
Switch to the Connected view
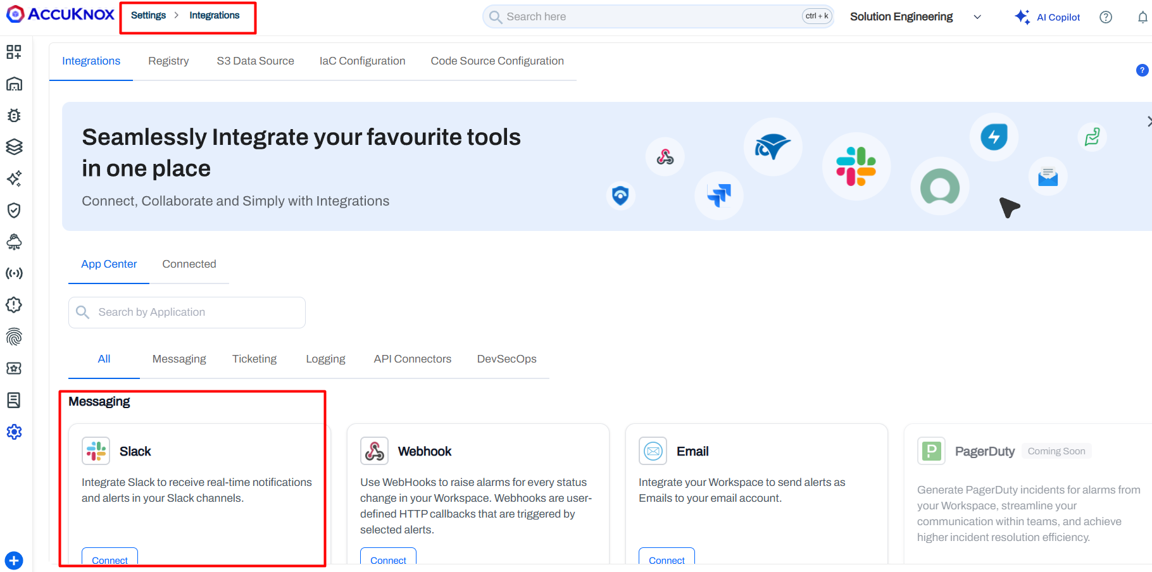click(189, 264)
